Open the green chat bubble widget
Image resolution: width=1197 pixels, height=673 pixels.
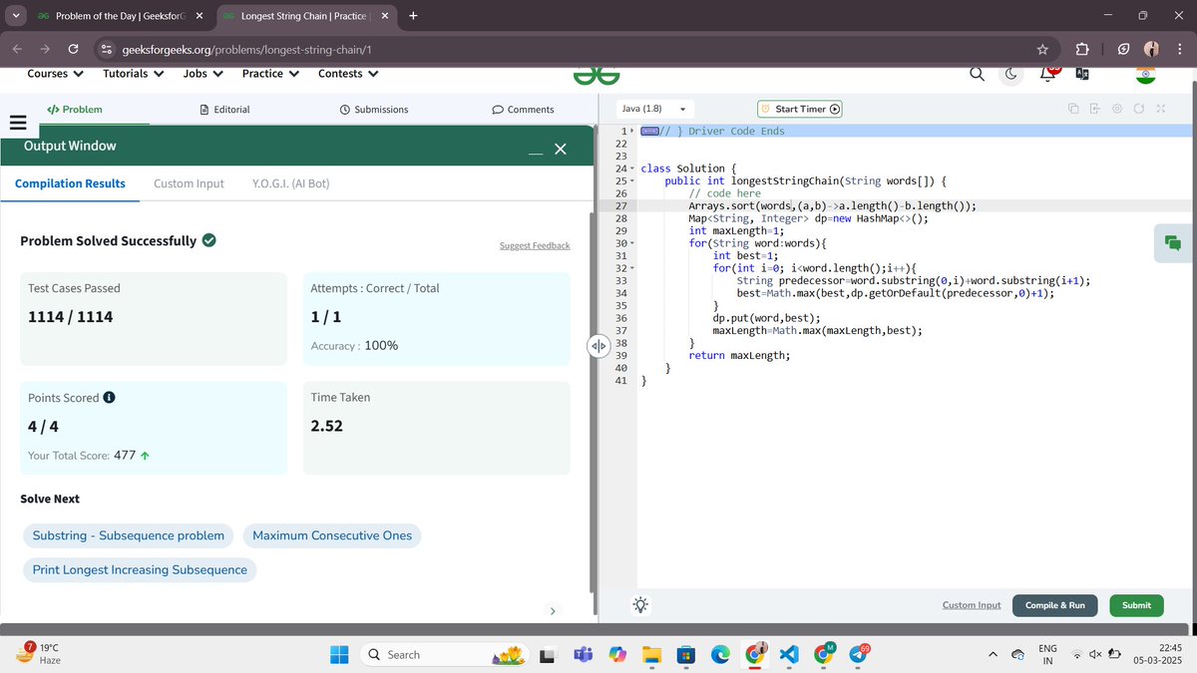click(x=1174, y=243)
